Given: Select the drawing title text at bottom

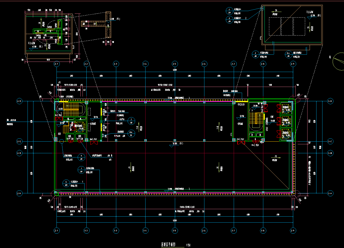Looking at the screenshot, I should tap(169, 244).
